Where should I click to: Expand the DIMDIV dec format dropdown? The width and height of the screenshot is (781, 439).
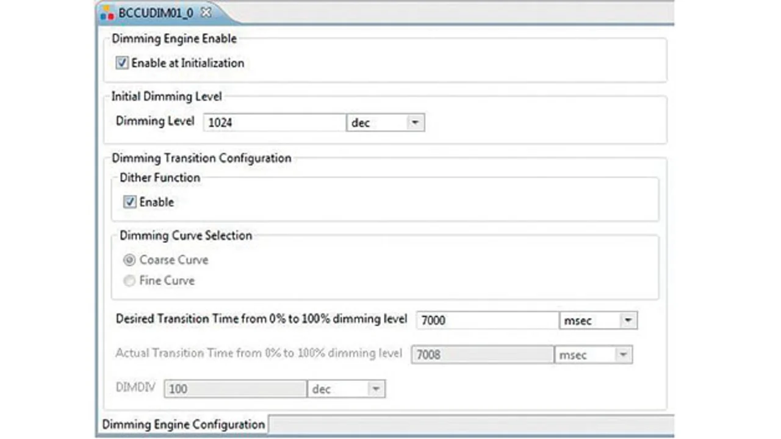[x=376, y=389]
